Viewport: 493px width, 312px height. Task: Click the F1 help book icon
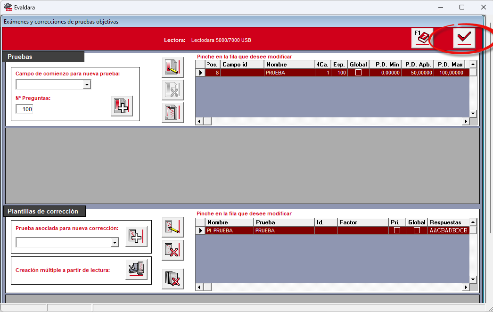[422, 38]
